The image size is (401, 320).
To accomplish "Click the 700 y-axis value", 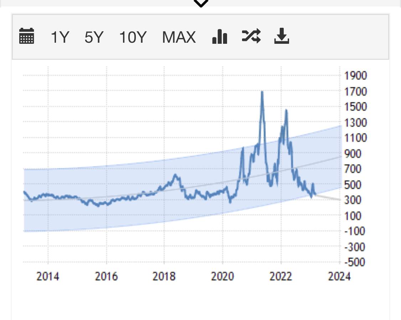I will [353, 169].
